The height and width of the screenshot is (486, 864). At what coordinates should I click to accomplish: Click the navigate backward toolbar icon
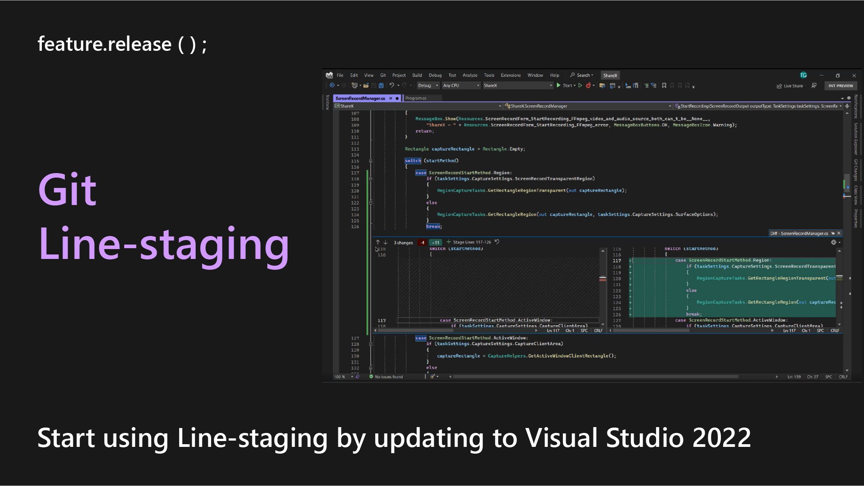pos(332,85)
